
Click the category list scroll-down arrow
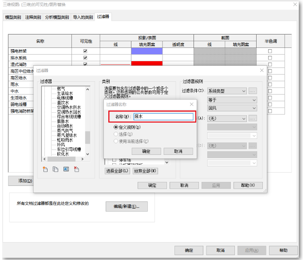[x=167, y=162]
